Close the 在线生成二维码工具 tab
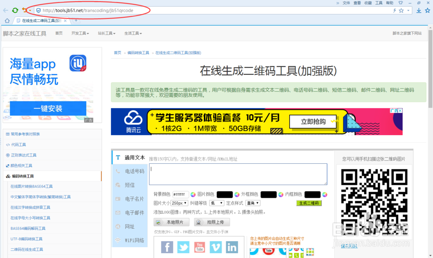The height and width of the screenshot is (258, 433). [x=65, y=21]
